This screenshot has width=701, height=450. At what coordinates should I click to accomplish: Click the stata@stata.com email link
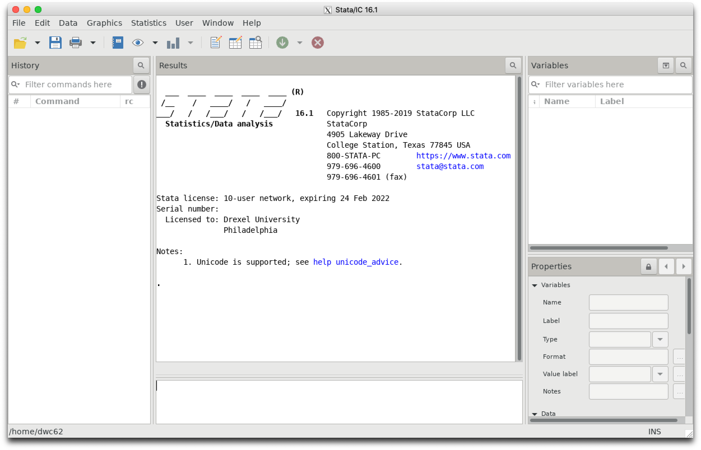(x=450, y=166)
